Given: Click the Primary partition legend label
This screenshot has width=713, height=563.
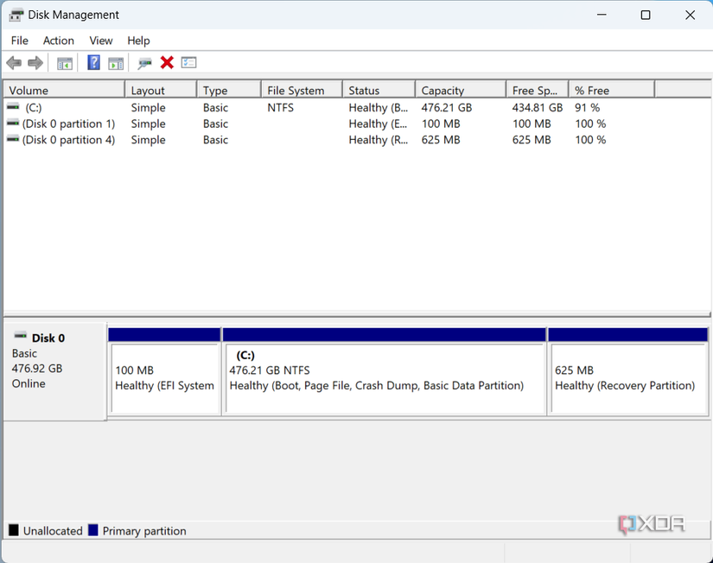Looking at the screenshot, I should (x=144, y=531).
